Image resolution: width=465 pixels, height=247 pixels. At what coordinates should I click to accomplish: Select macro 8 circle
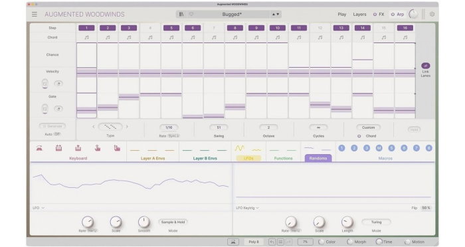429,148
